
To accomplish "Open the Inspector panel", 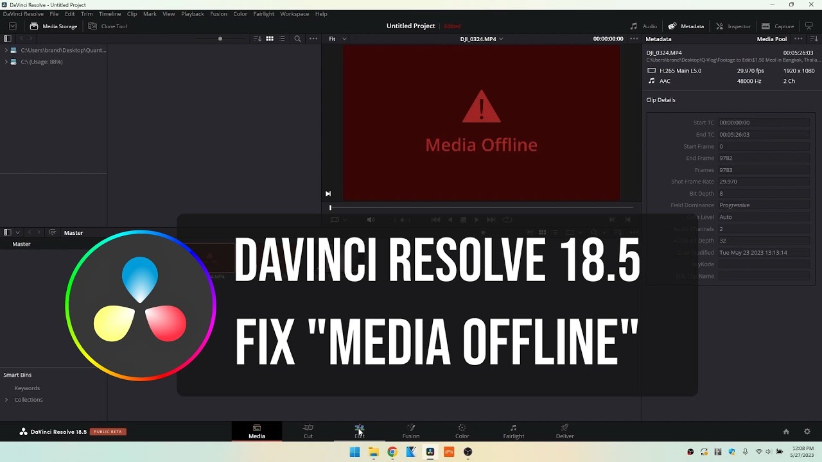I will (x=733, y=26).
